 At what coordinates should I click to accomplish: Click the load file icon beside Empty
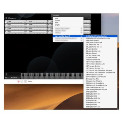click(25, 82)
